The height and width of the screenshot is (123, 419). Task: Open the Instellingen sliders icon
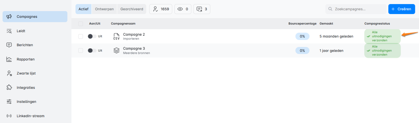point(9,102)
